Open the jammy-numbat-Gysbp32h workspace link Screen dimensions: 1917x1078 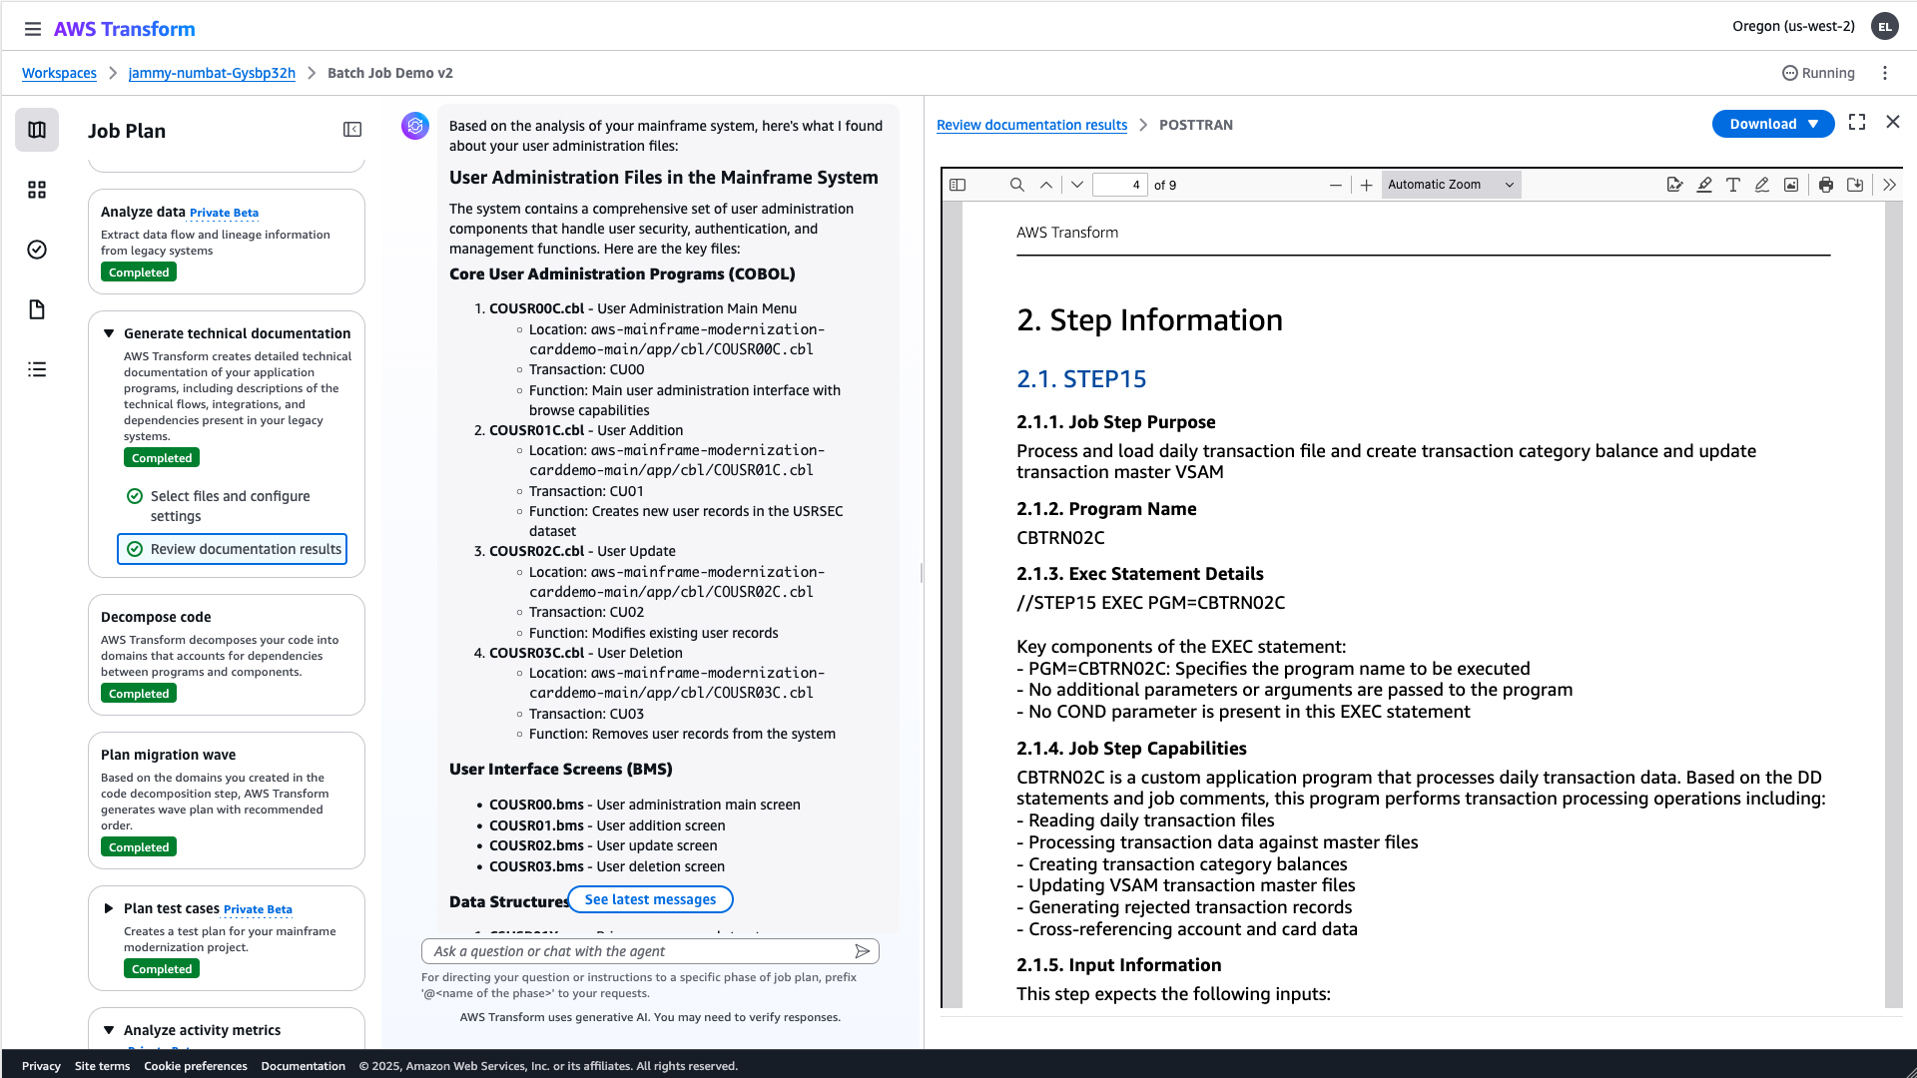tap(211, 73)
